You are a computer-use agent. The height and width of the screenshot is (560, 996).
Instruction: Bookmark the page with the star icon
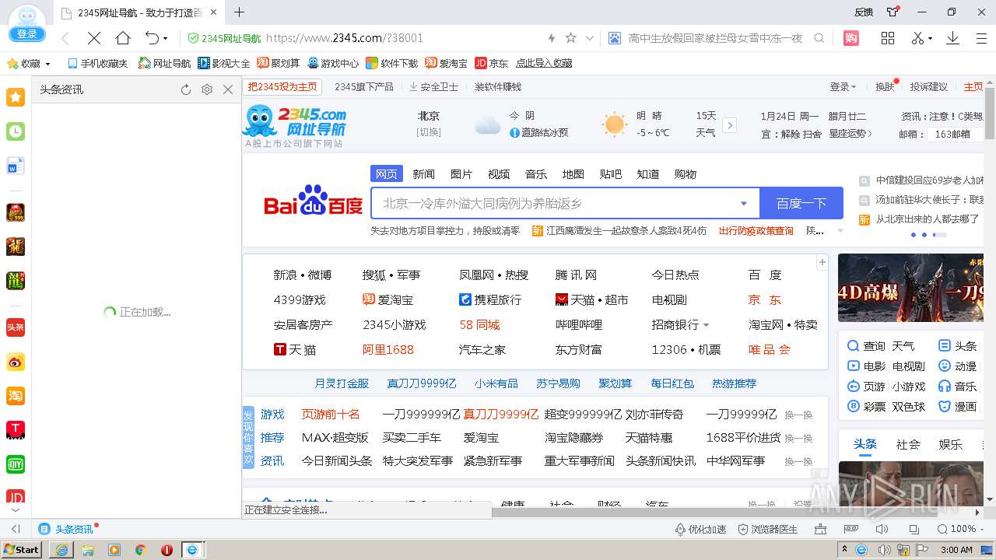click(570, 38)
